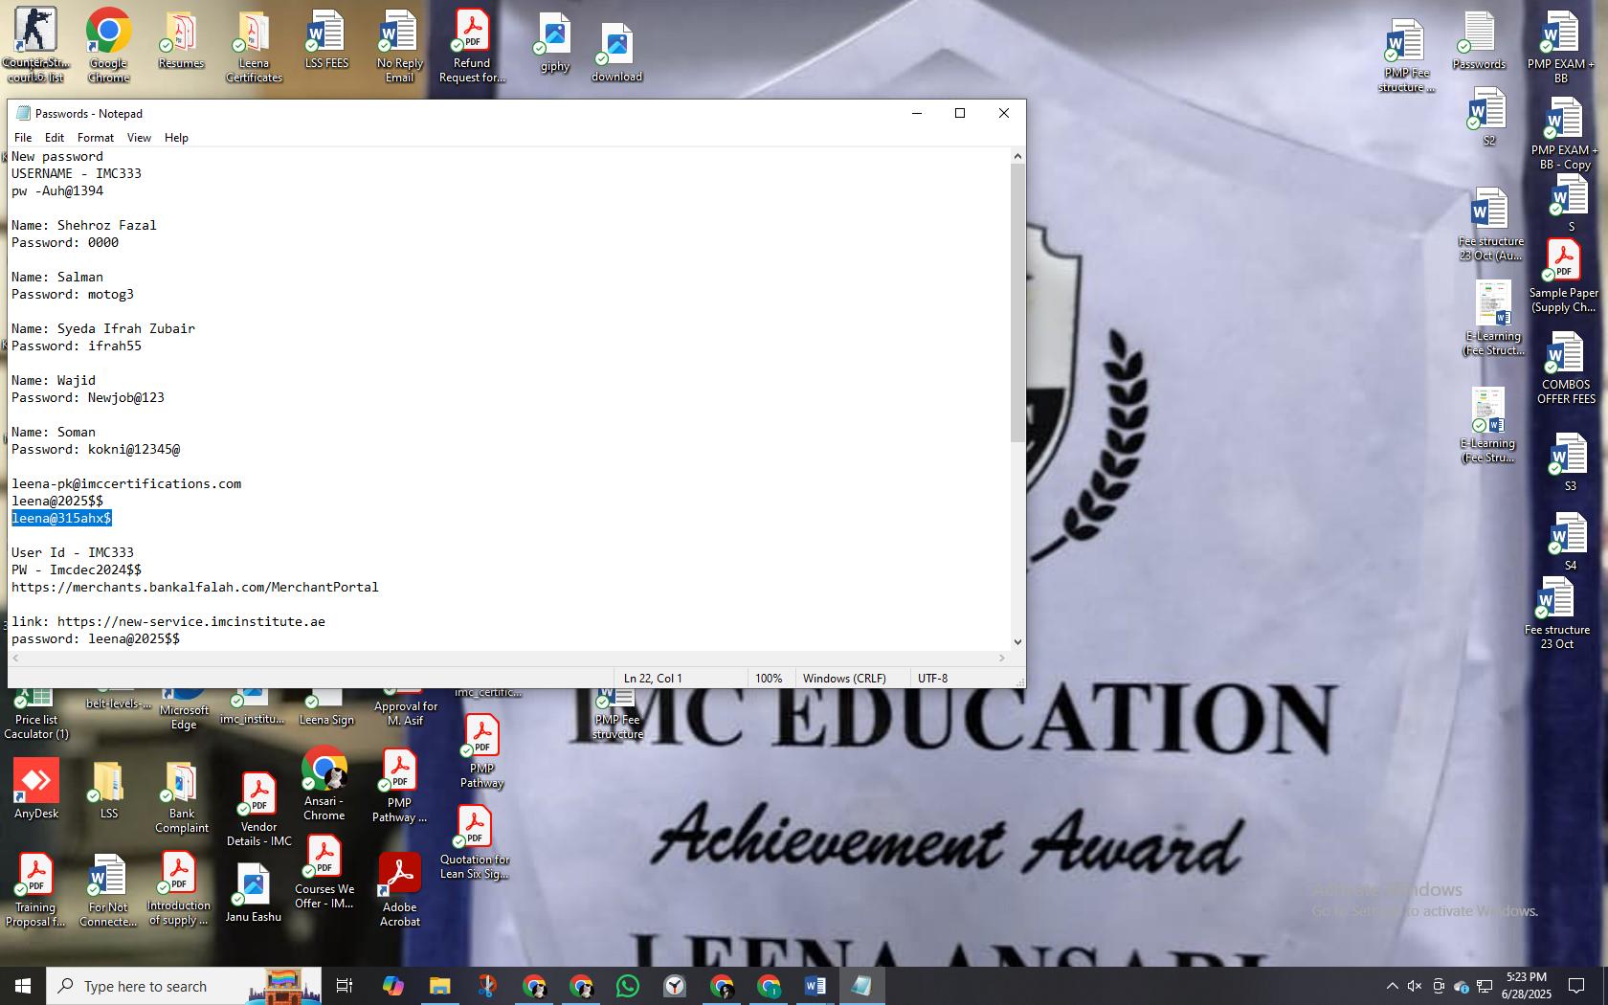
Task: Open the Ansari - Chrome profile shortcut
Action: point(324,785)
